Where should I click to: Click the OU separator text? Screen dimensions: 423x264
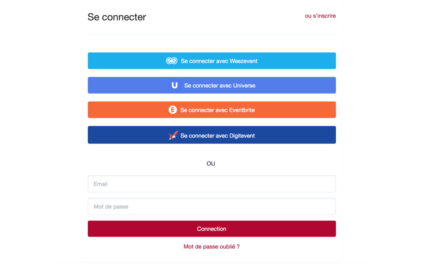[211, 163]
